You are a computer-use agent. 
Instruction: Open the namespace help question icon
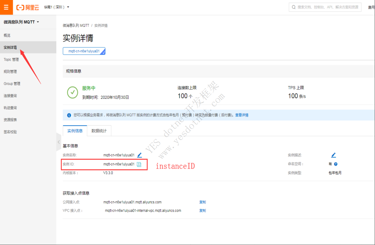pos(336,164)
